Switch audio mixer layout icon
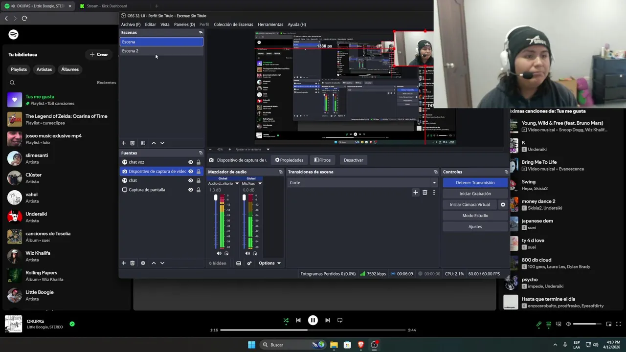Image resolution: width=626 pixels, height=352 pixels. click(239, 263)
